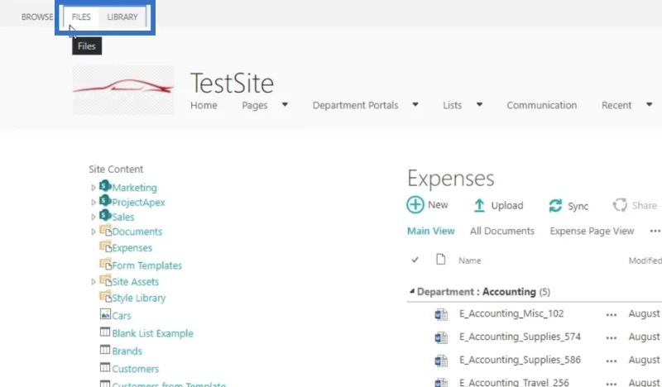Open the Marketing subsite link
Image resolution: width=662 pixels, height=387 pixels.
pos(134,188)
